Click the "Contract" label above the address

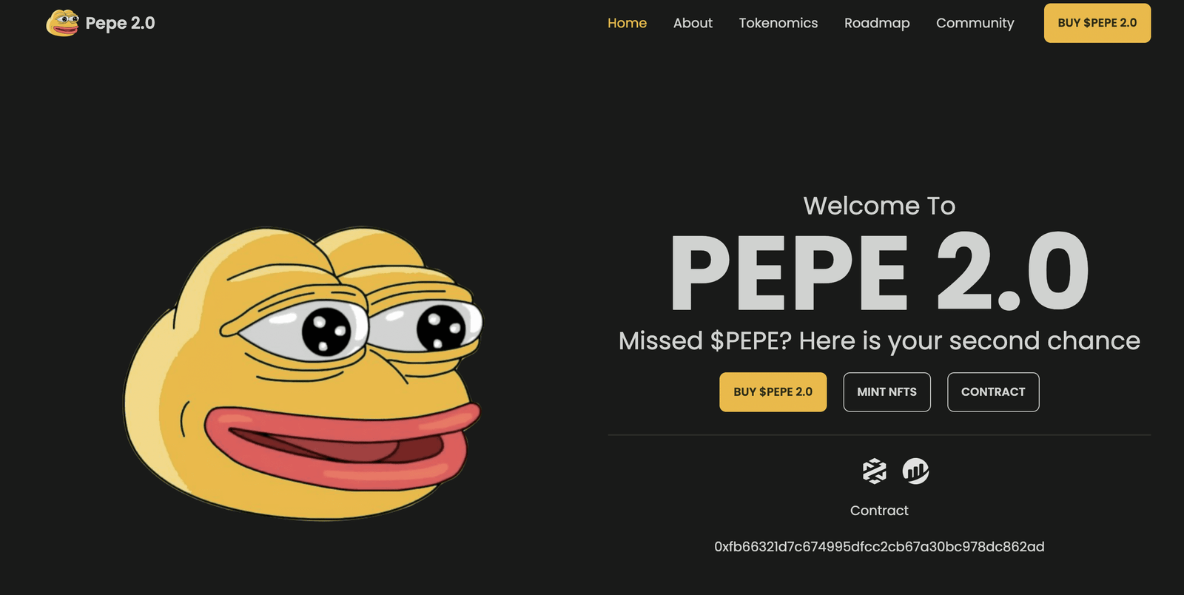click(x=879, y=511)
